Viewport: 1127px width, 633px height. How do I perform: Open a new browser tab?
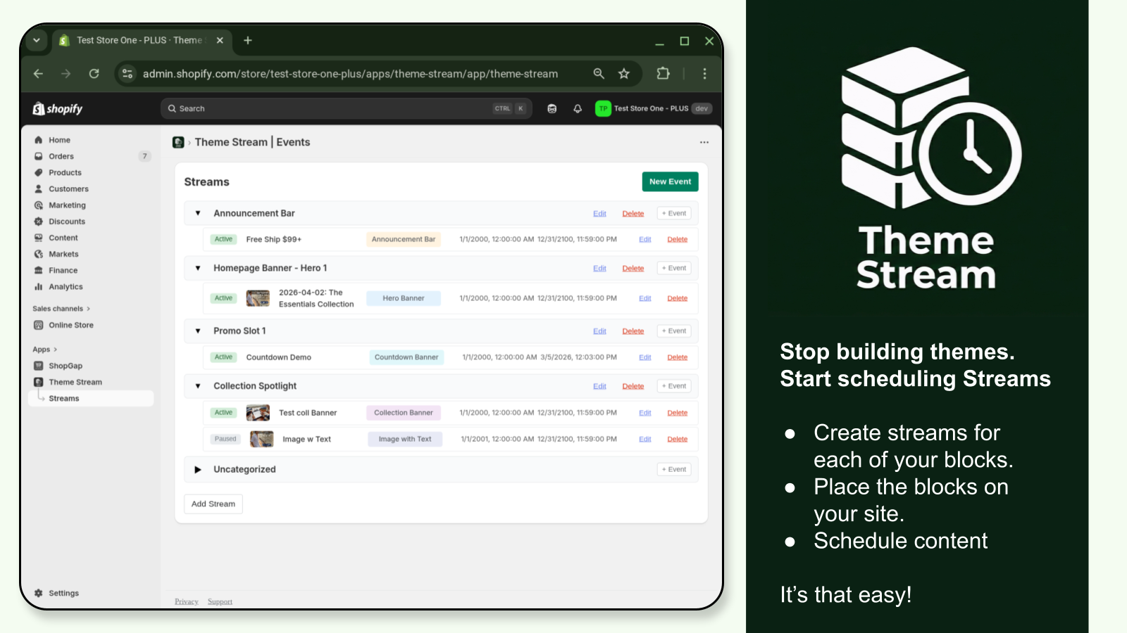click(248, 40)
